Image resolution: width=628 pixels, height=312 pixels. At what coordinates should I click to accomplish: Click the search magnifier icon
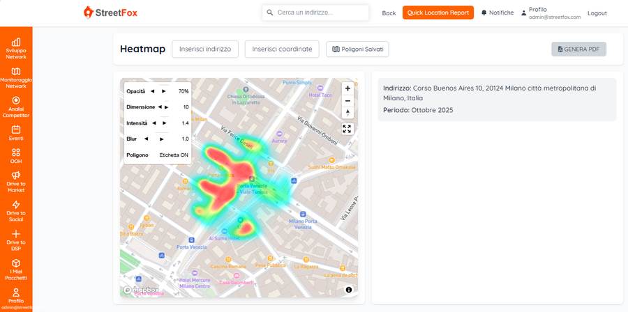point(270,13)
